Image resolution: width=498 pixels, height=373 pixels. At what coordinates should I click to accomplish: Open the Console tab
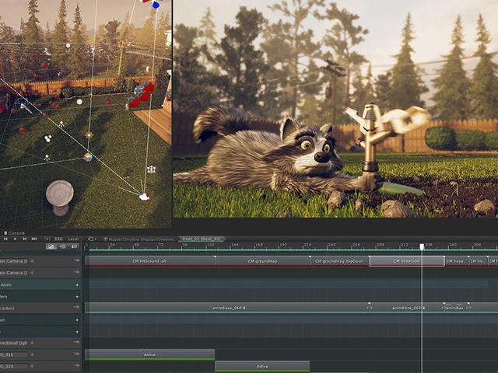[x=16, y=232]
